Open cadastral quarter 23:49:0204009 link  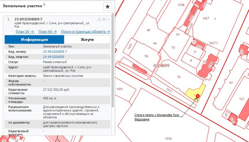point(53,57)
